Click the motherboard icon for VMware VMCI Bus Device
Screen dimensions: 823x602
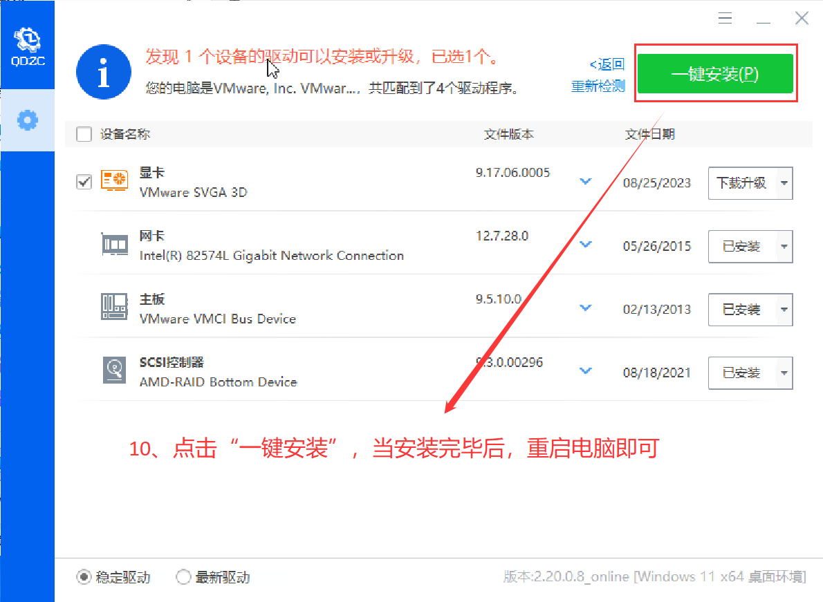point(114,308)
